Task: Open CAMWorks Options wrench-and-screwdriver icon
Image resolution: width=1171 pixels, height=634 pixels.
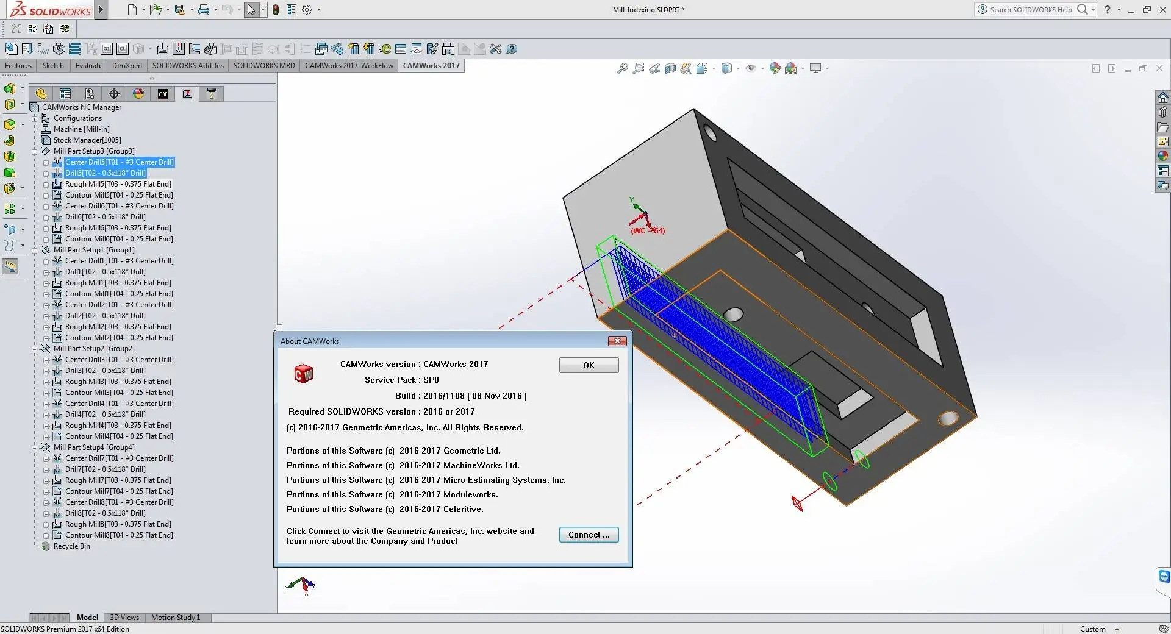Action: pos(495,49)
